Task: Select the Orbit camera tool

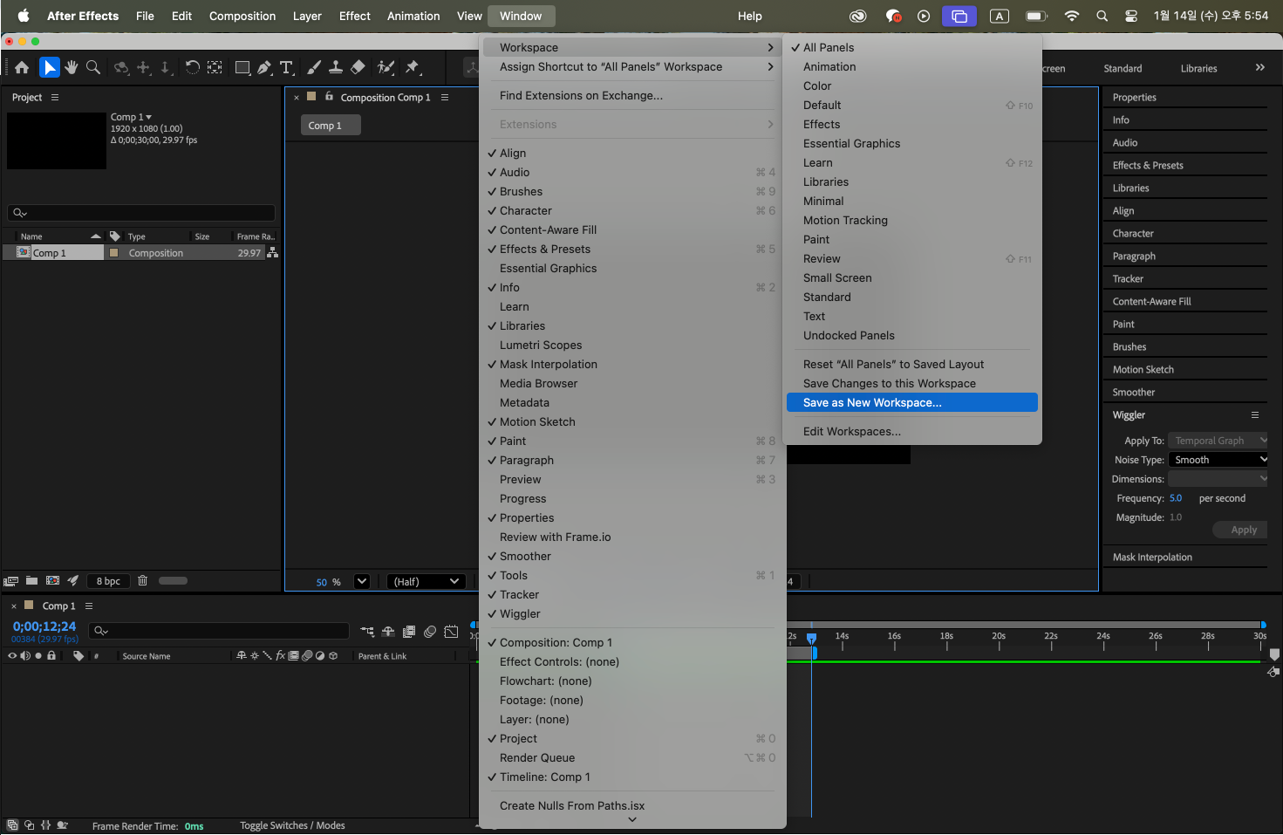Action: [121, 67]
